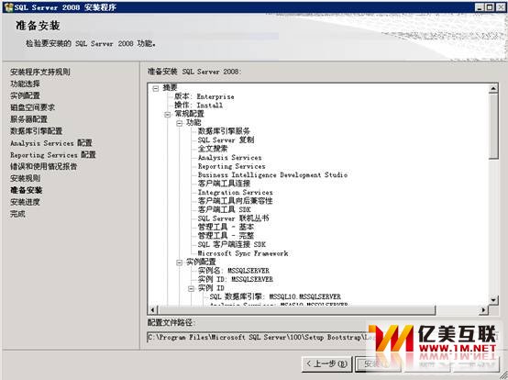508x380 pixels.
Task: Select 准备安装 step in sidebar
Action: [x=27, y=190]
